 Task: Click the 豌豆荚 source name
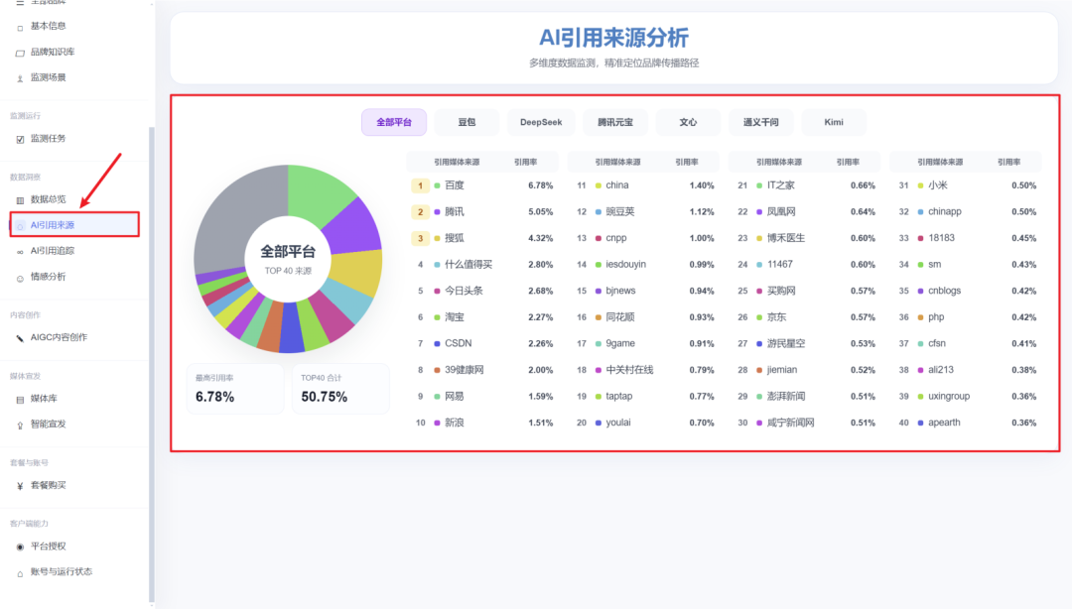(x=620, y=212)
